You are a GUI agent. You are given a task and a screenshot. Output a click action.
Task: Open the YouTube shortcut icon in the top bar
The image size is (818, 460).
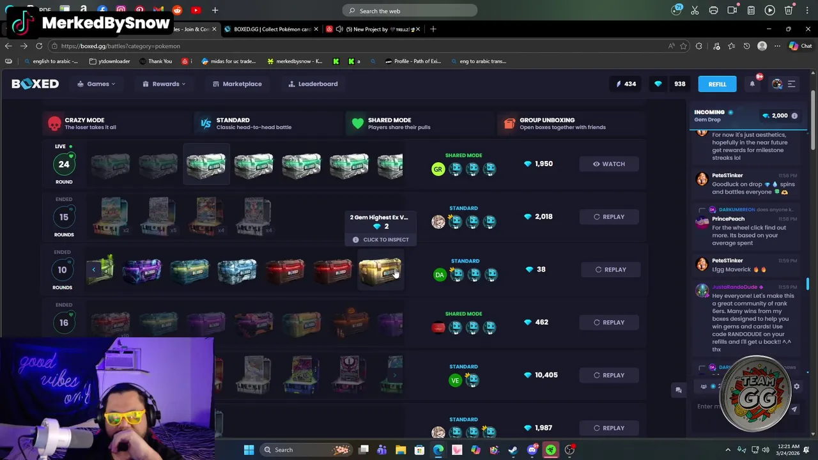(196, 10)
